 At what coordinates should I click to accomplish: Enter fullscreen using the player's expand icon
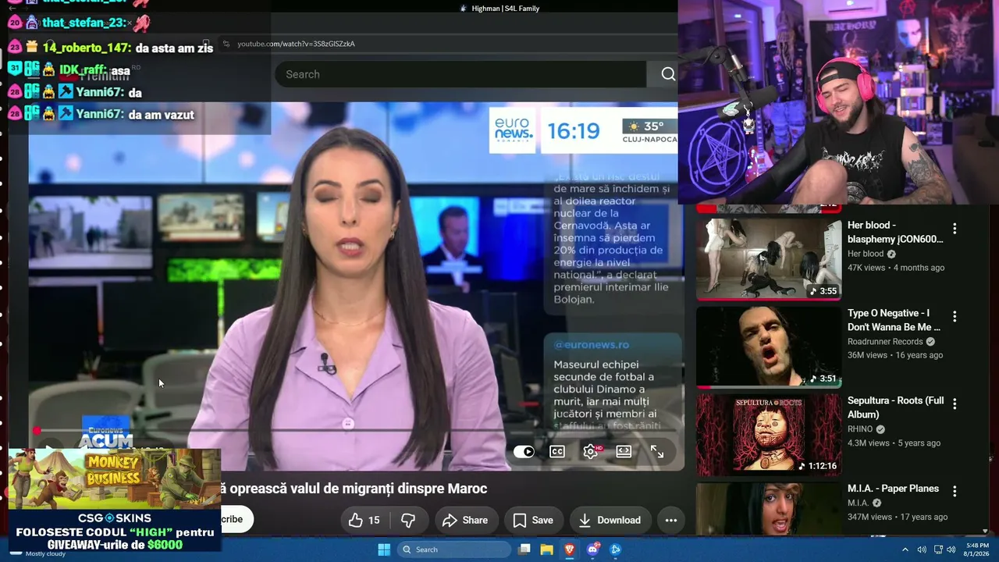pyautogui.click(x=657, y=451)
